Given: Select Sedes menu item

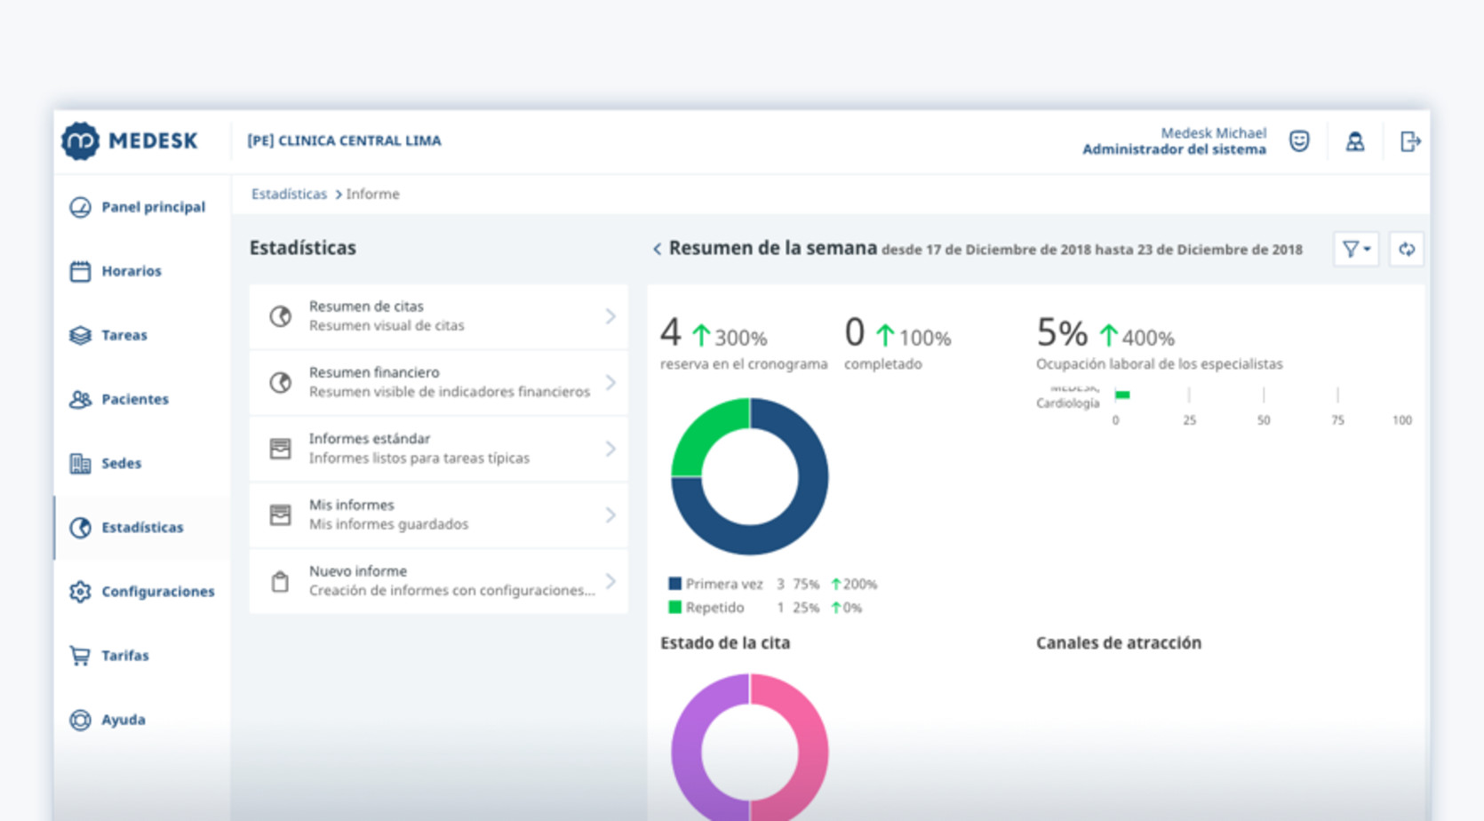Looking at the screenshot, I should 142,463.
